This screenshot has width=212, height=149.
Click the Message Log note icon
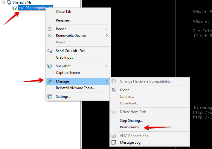[114, 142]
